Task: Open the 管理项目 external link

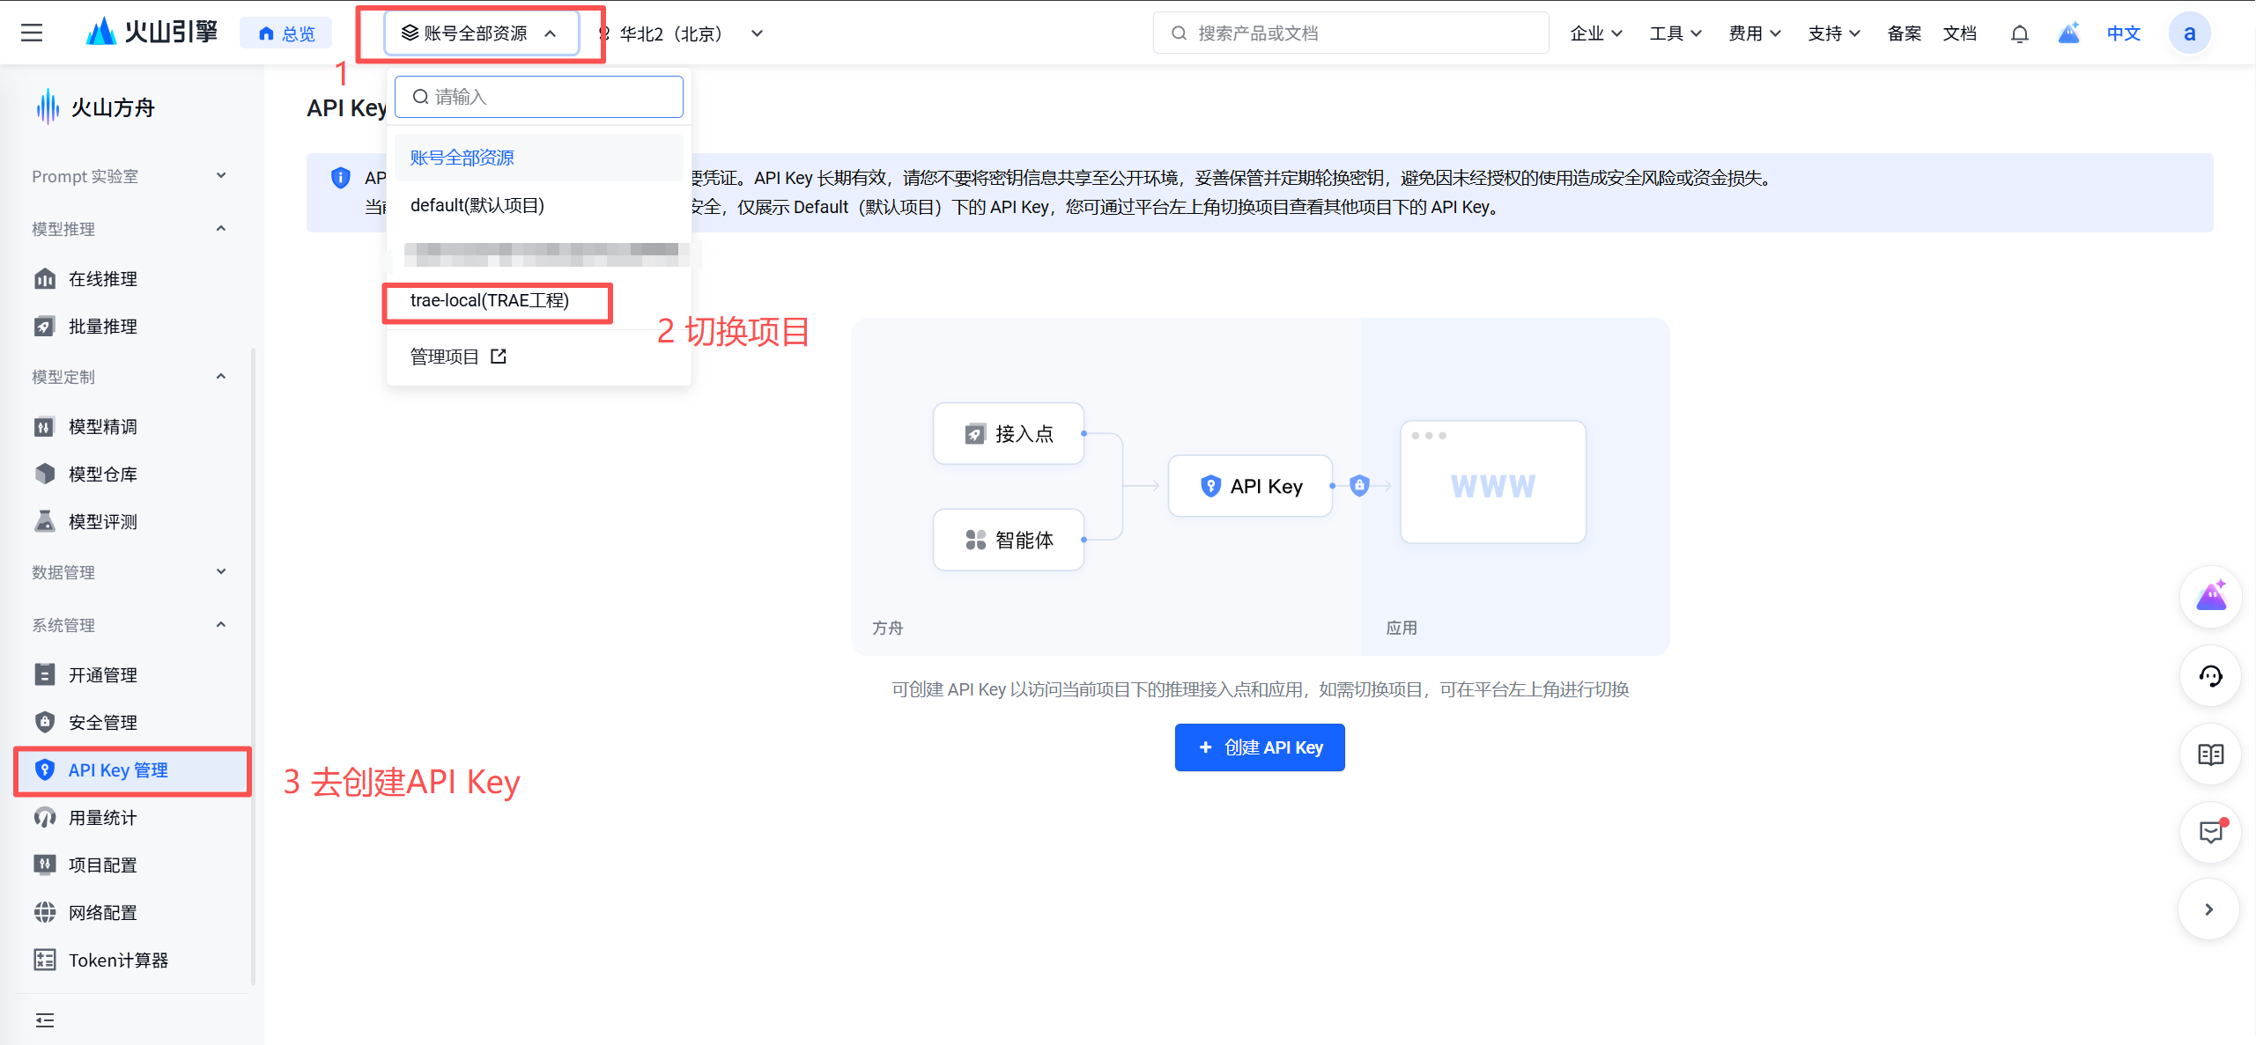Action: [458, 357]
